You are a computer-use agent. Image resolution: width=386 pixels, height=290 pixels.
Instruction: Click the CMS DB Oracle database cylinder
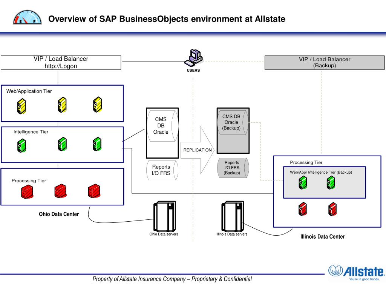click(x=162, y=125)
